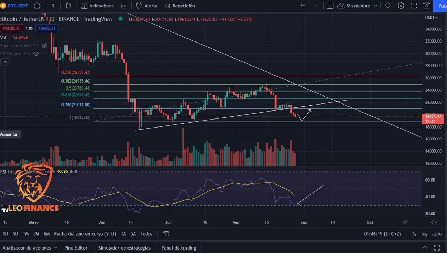Viewport: 447px width, 253px height.
Task: Toggle Supertrend indicator visibility
Action: [x=45, y=46]
